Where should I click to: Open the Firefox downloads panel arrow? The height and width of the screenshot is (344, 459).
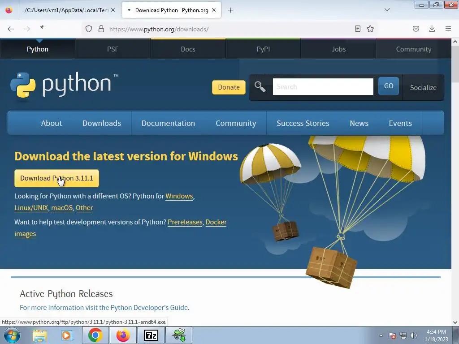click(x=432, y=29)
